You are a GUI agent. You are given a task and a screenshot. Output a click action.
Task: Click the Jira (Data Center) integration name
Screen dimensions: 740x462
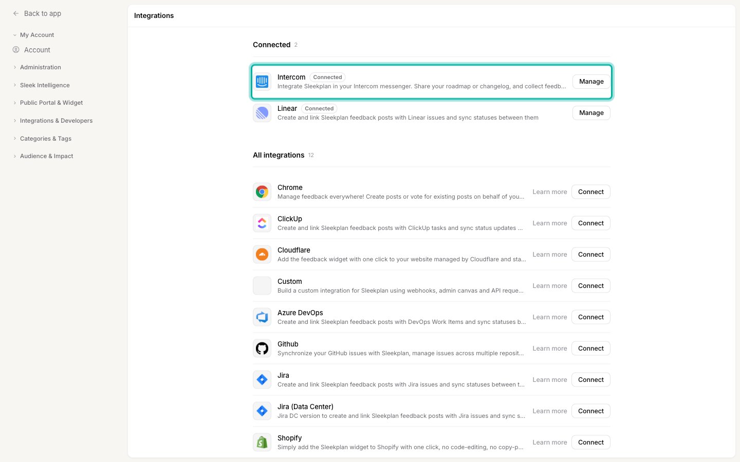305,407
